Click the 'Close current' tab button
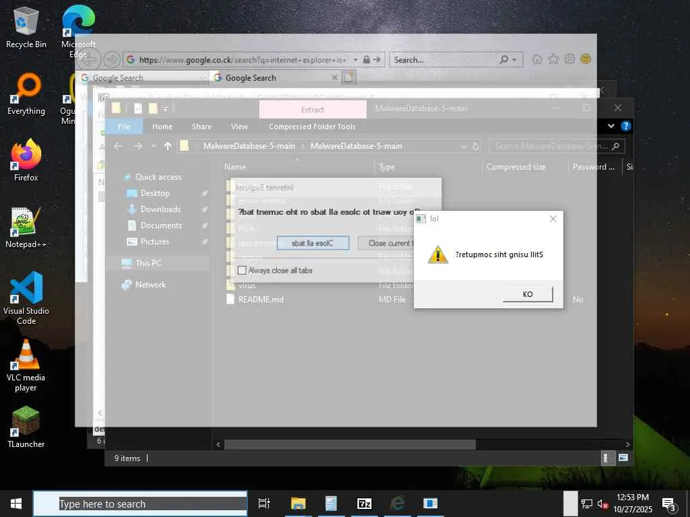Image resolution: width=690 pixels, height=517 pixels. point(385,243)
